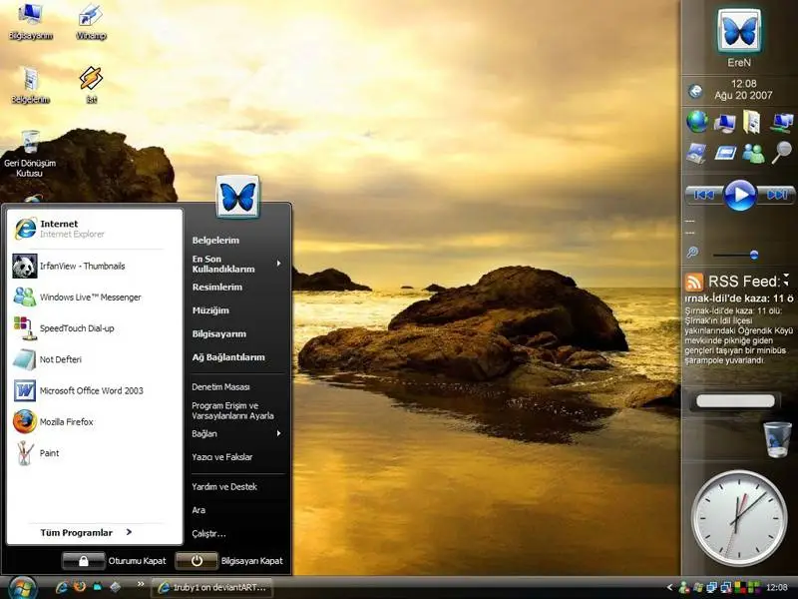
Task: Open Denetim Masası menu entry
Action: pos(220,386)
